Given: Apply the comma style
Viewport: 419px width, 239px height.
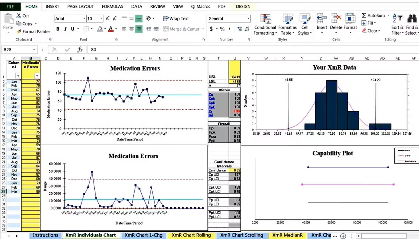Looking at the screenshot, I should pyautogui.click(x=230, y=29).
